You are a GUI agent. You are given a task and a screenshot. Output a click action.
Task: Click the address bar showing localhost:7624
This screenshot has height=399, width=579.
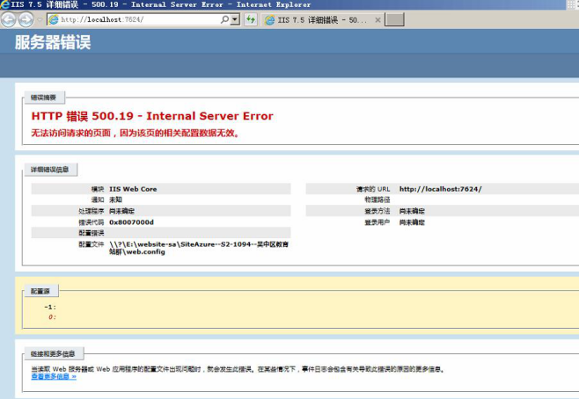coord(132,19)
